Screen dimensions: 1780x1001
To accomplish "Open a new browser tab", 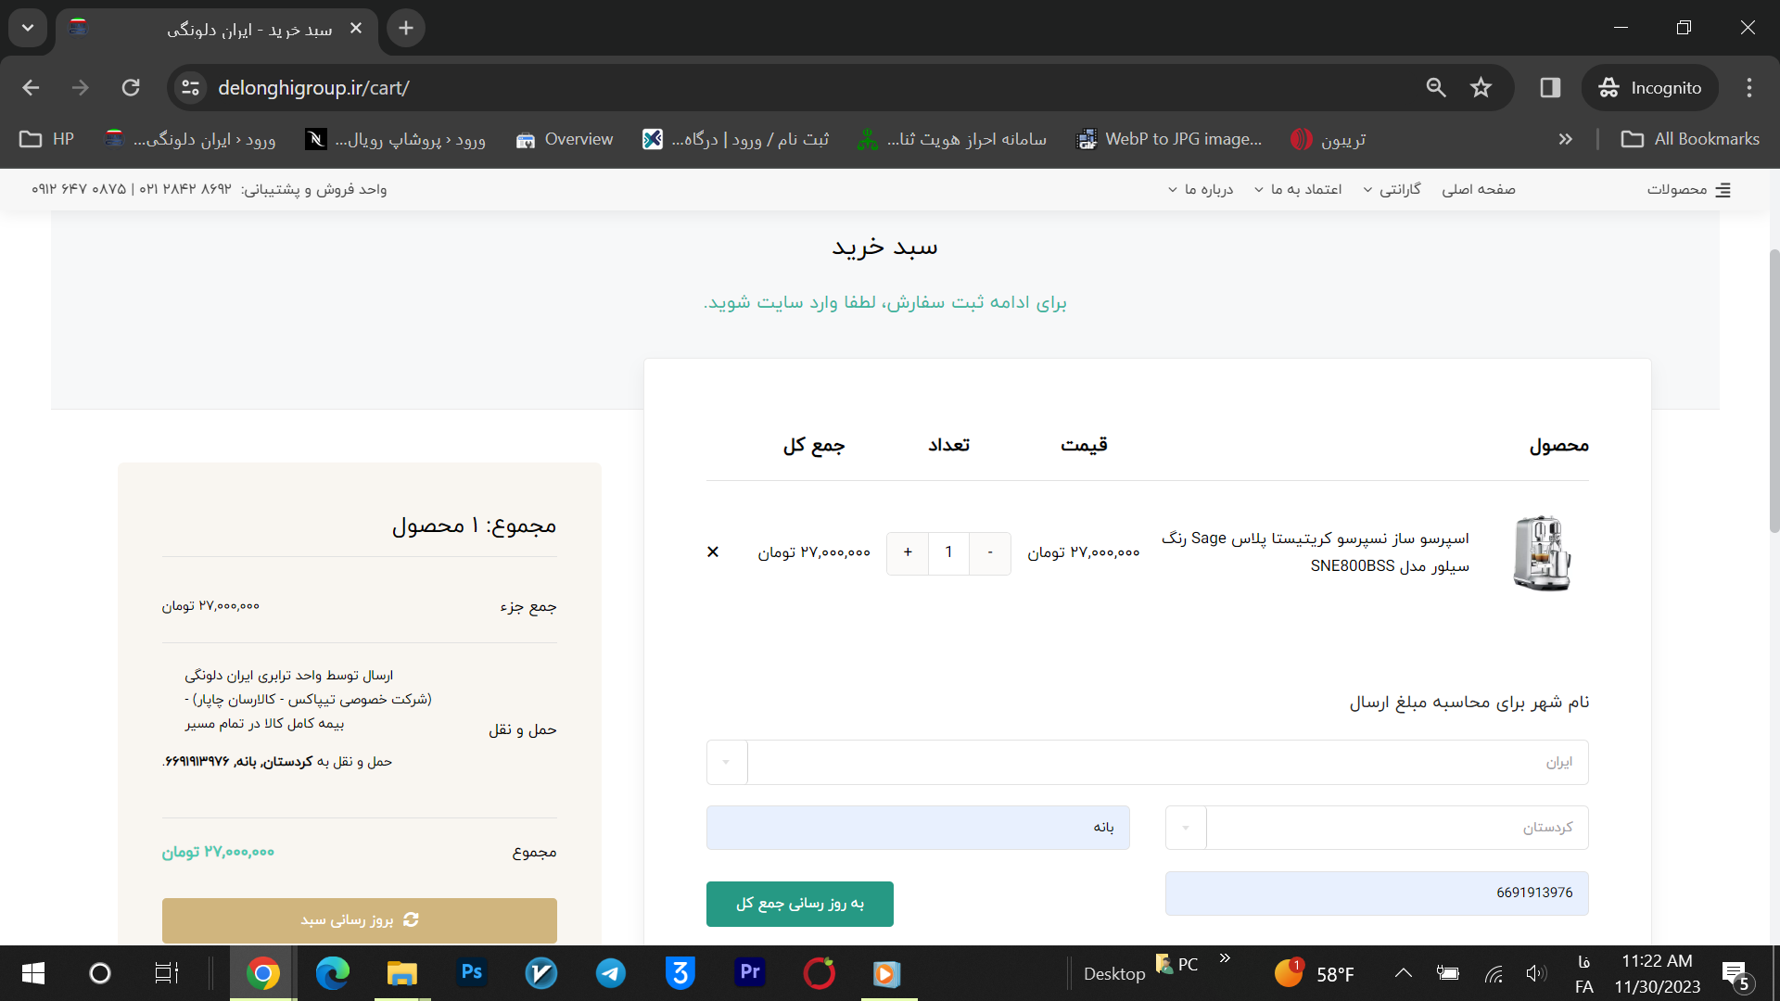I will pyautogui.click(x=406, y=29).
